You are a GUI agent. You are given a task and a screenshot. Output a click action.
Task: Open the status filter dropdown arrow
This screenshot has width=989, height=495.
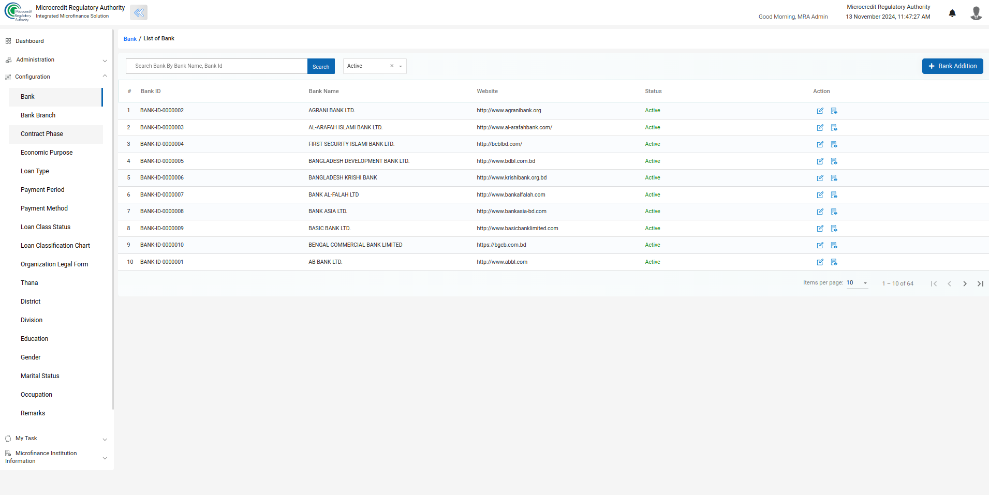401,66
